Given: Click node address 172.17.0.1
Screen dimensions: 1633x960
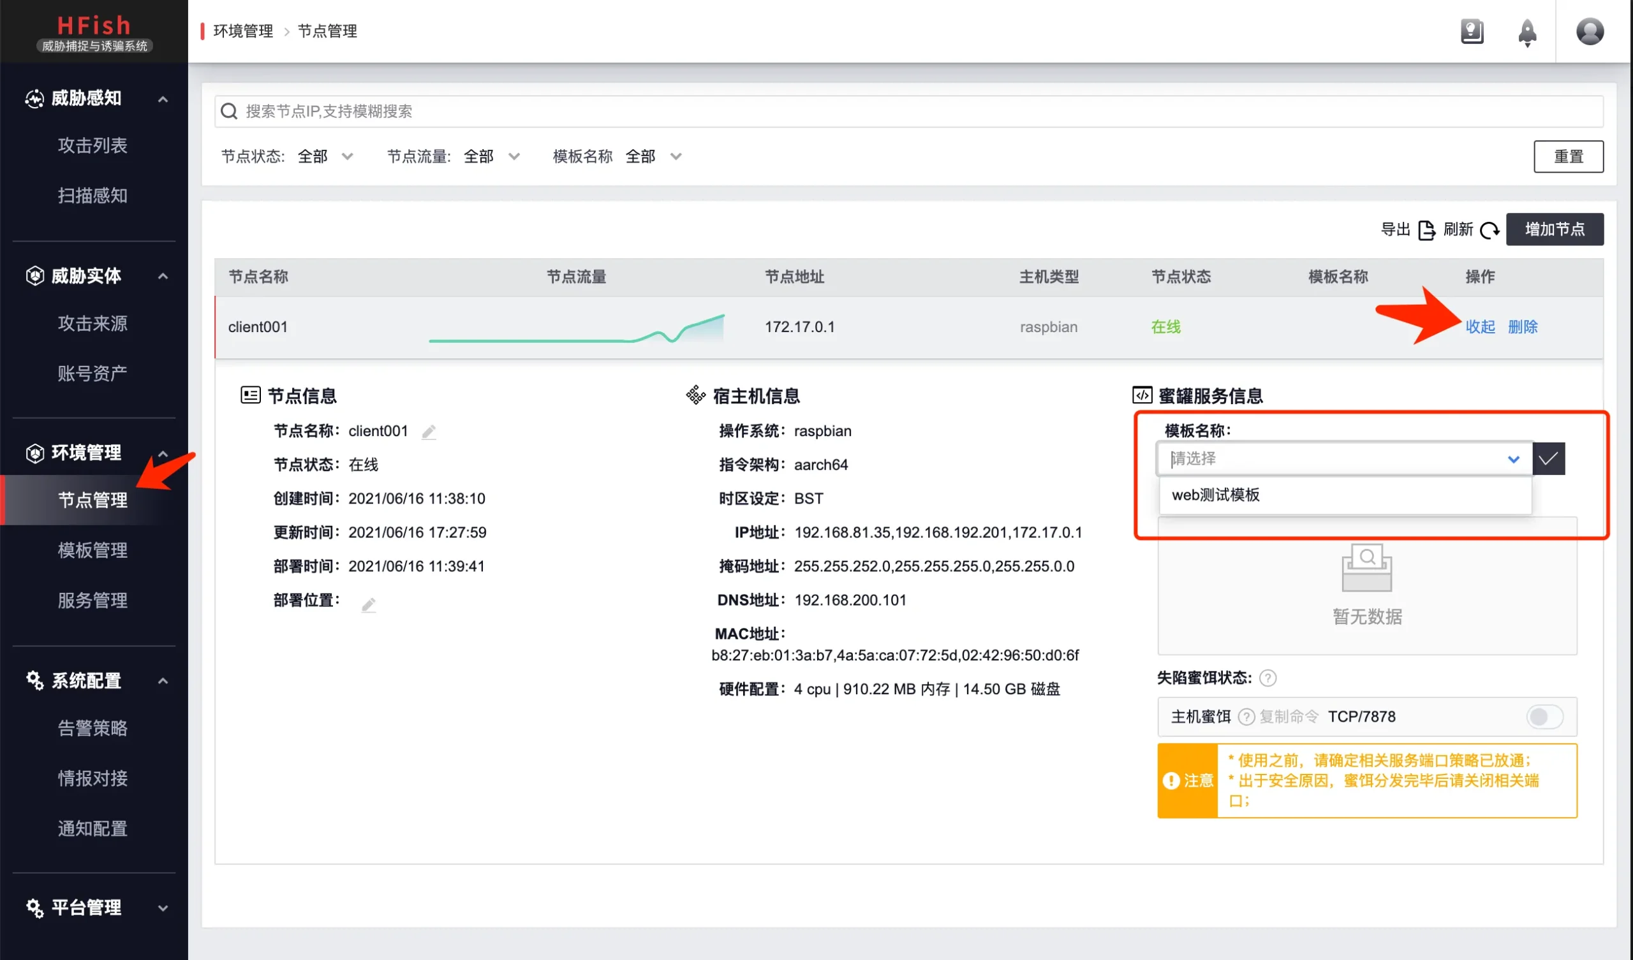Looking at the screenshot, I should (800, 327).
